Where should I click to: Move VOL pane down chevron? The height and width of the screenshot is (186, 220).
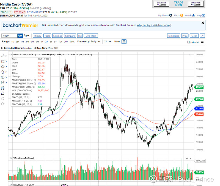[190, 158]
